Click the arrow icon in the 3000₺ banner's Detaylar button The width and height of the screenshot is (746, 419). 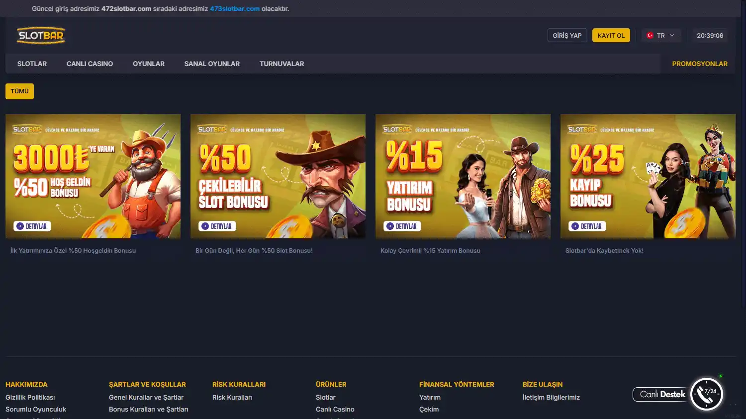click(x=20, y=226)
